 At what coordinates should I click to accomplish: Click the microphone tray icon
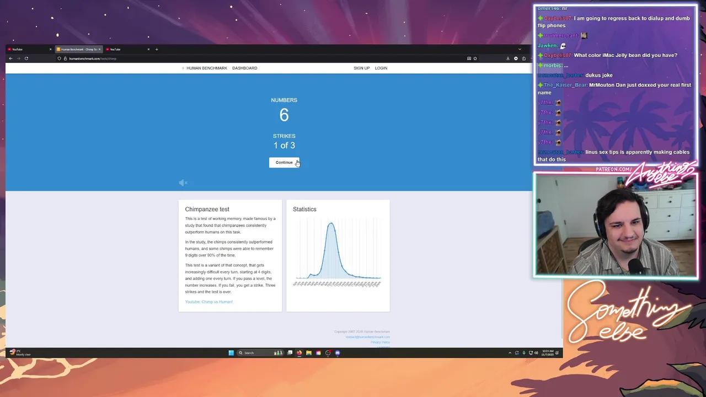(x=523, y=353)
